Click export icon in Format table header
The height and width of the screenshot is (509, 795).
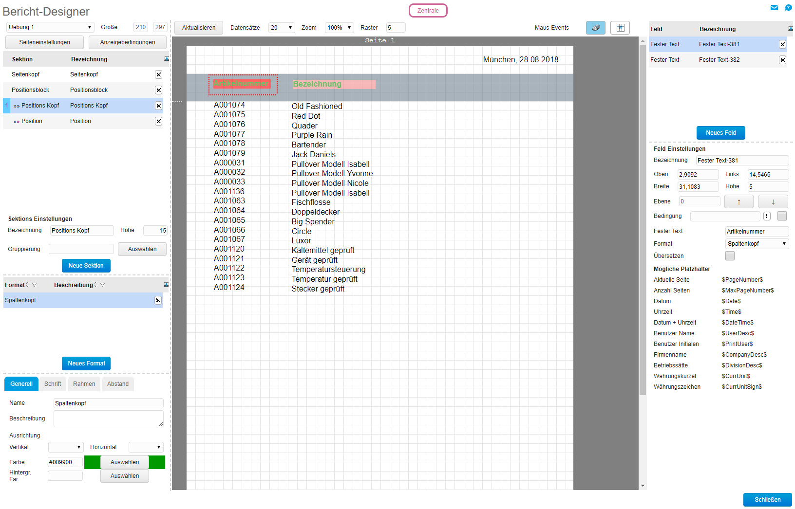166,285
